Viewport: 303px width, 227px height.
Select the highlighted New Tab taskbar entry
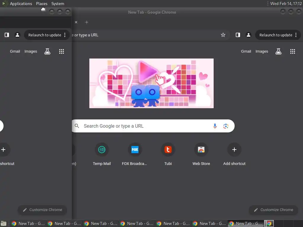246,223
